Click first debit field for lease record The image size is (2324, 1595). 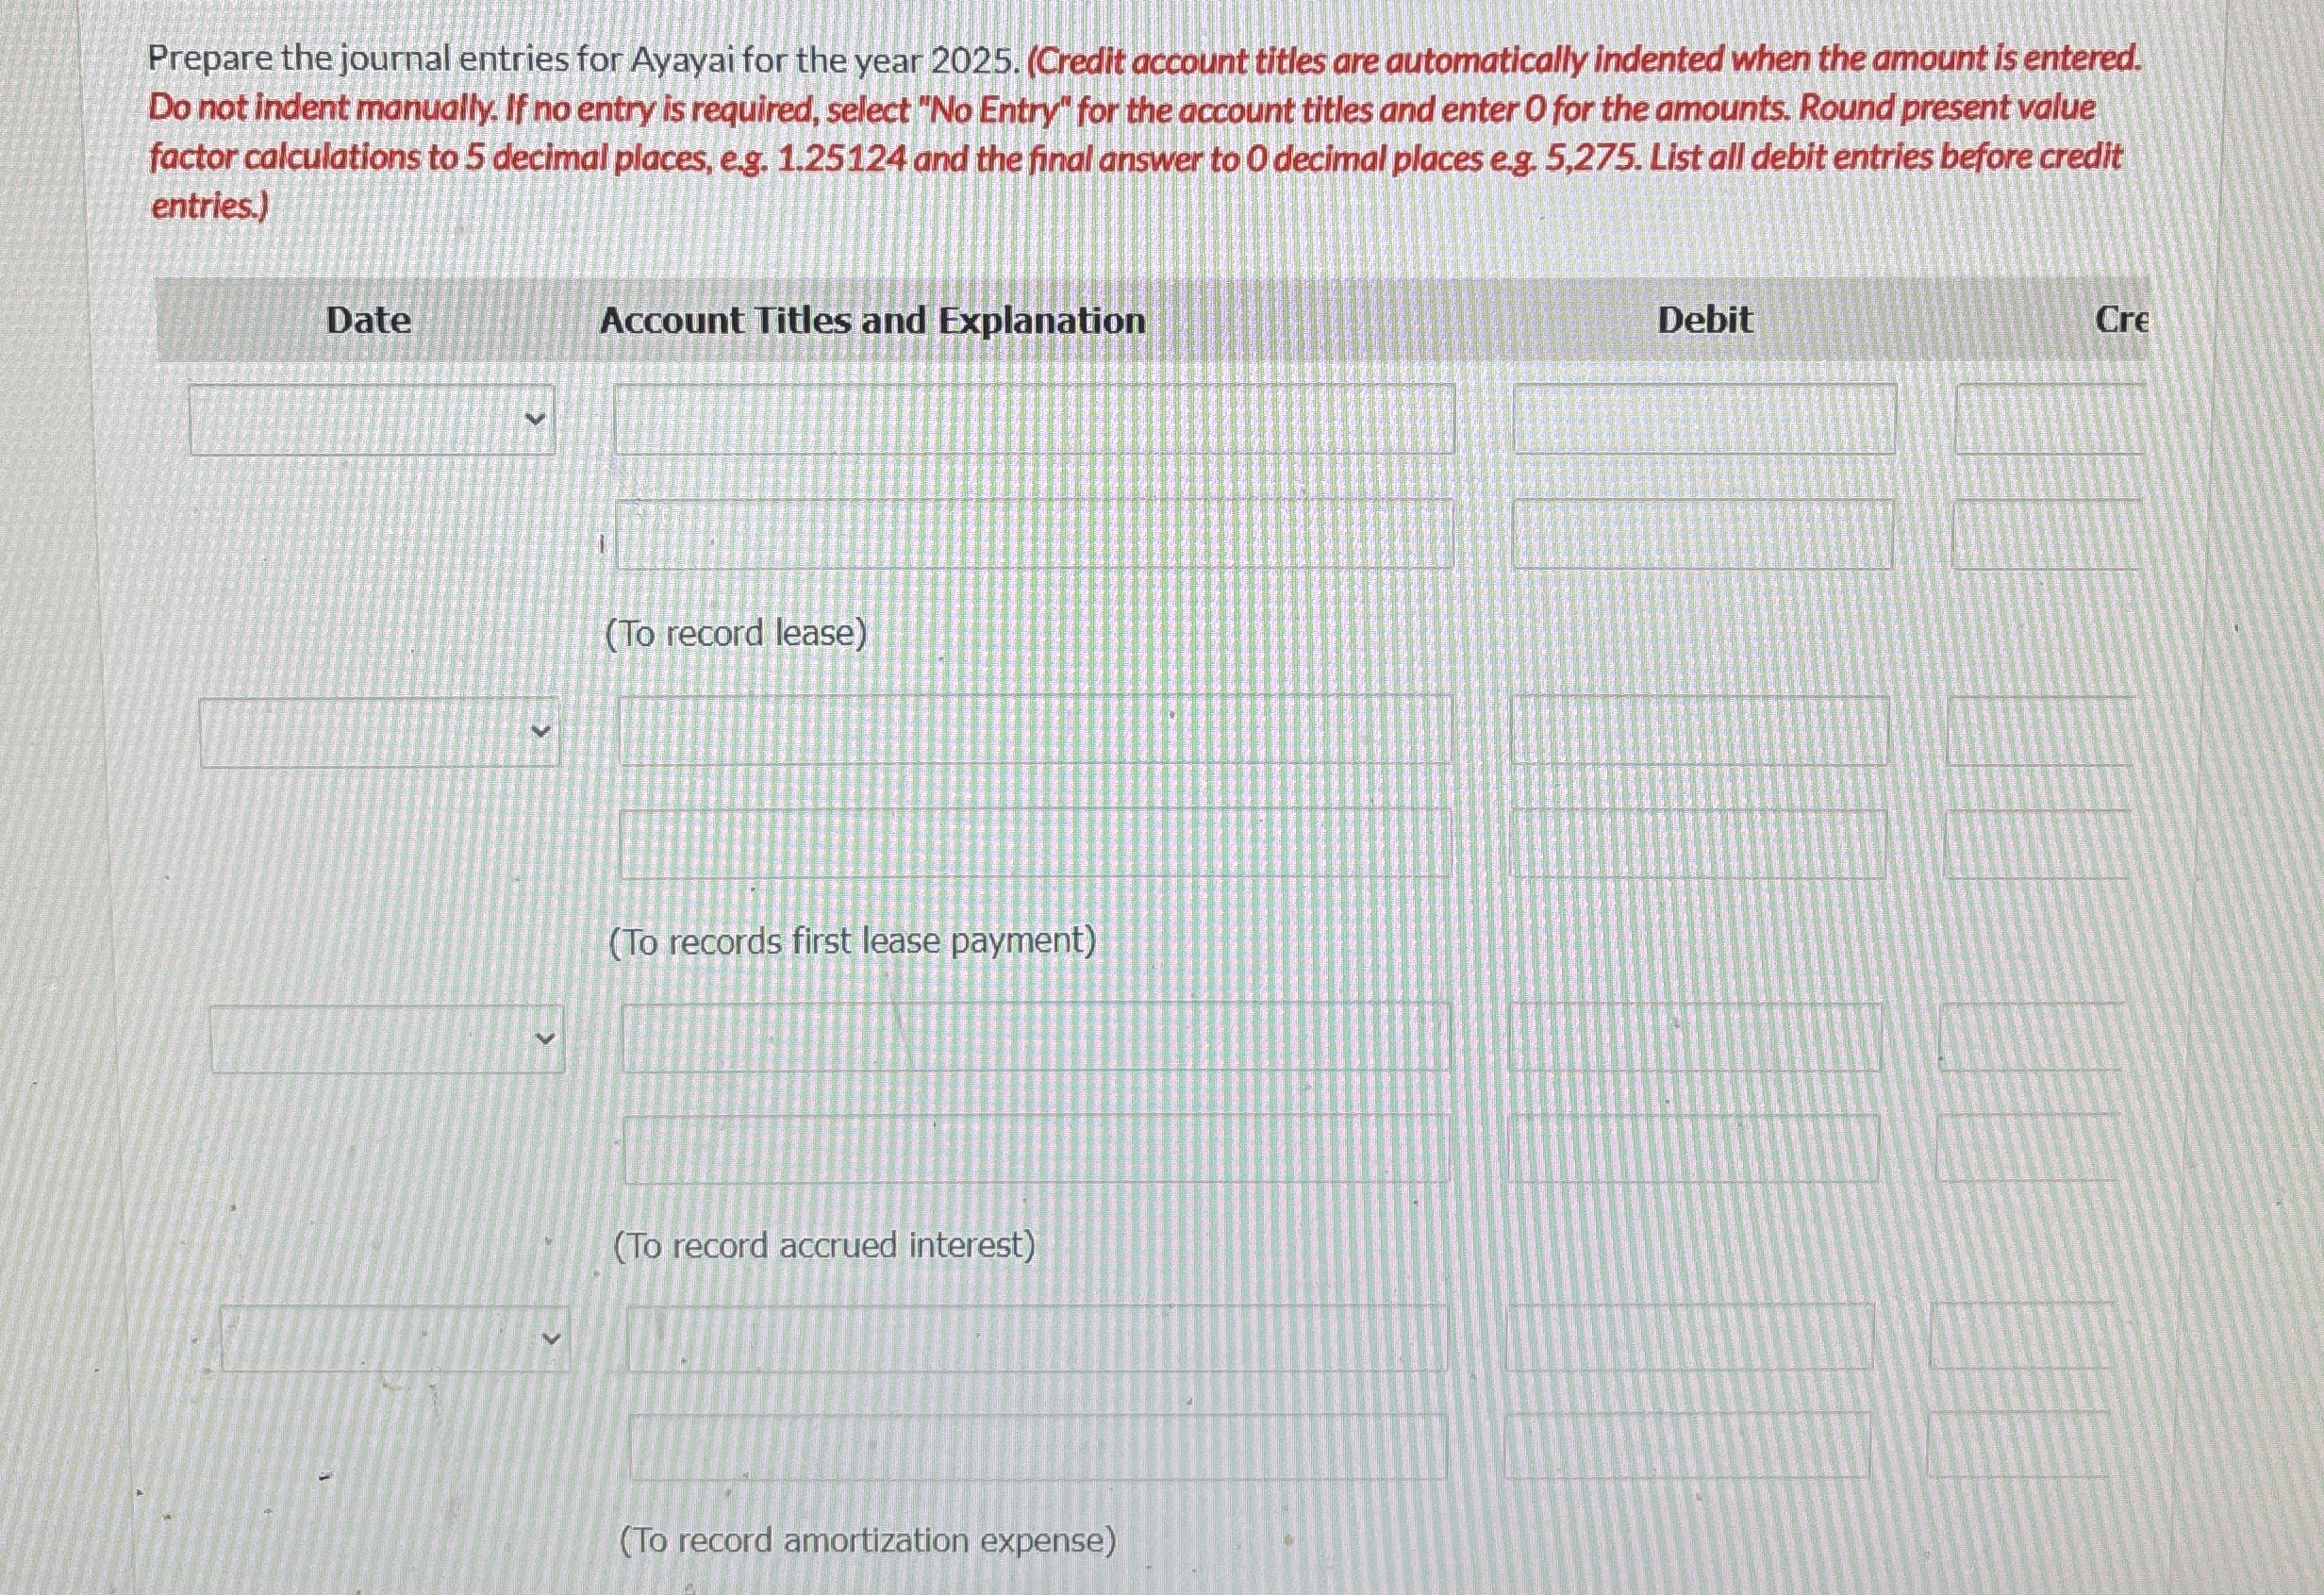pyautogui.click(x=1704, y=419)
